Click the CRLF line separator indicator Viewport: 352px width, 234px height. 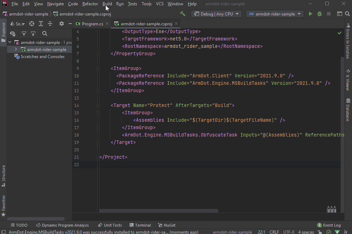(274, 232)
